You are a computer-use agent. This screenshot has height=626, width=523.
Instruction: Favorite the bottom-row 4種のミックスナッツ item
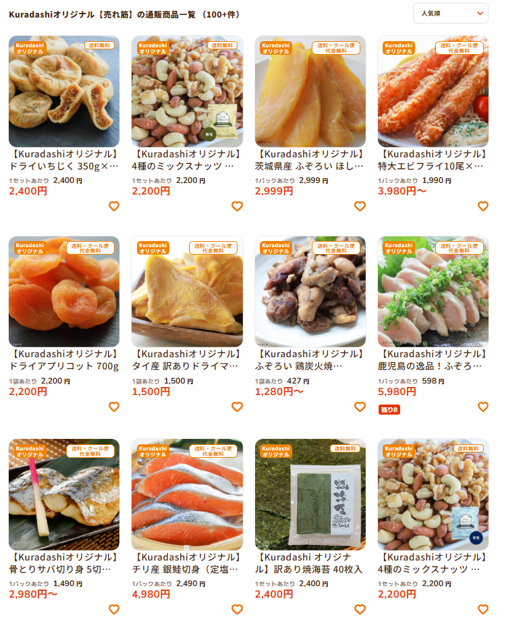483,610
